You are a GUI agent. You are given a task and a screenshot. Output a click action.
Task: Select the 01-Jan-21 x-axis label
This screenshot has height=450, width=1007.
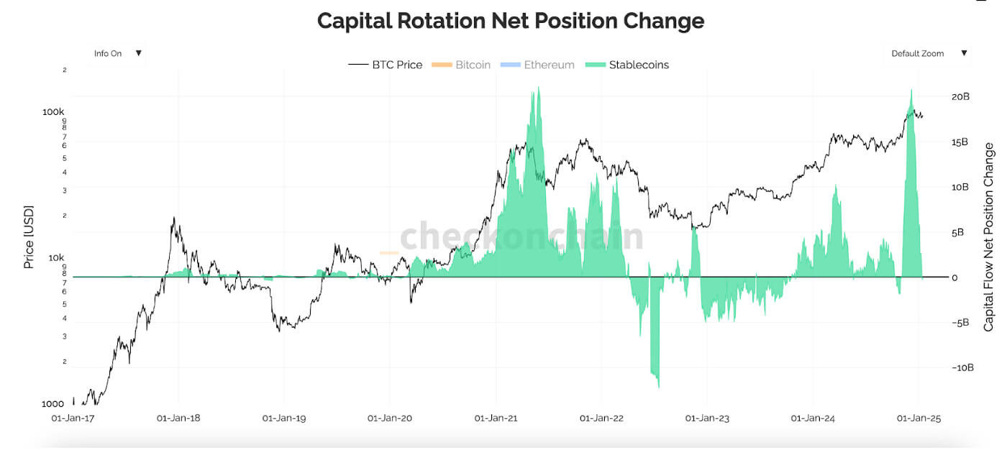tap(496, 418)
